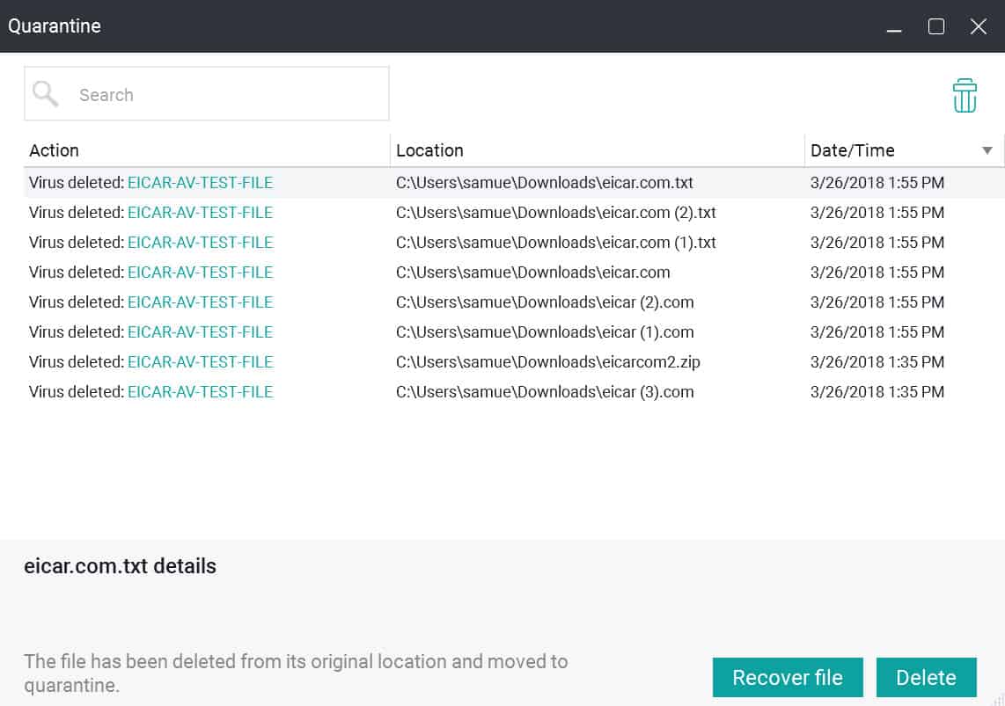
Task: Select the eicar (3).com quarantine row
Action: [x=514, y=392]
